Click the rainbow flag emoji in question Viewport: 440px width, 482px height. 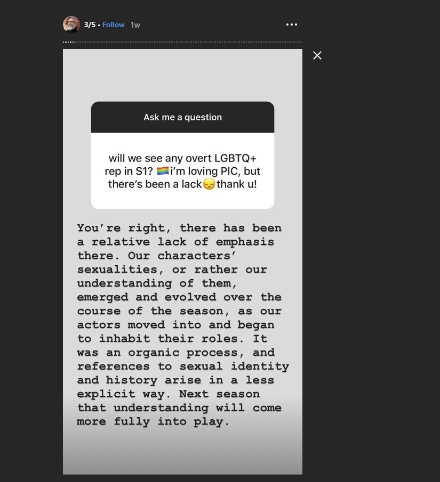163,171
